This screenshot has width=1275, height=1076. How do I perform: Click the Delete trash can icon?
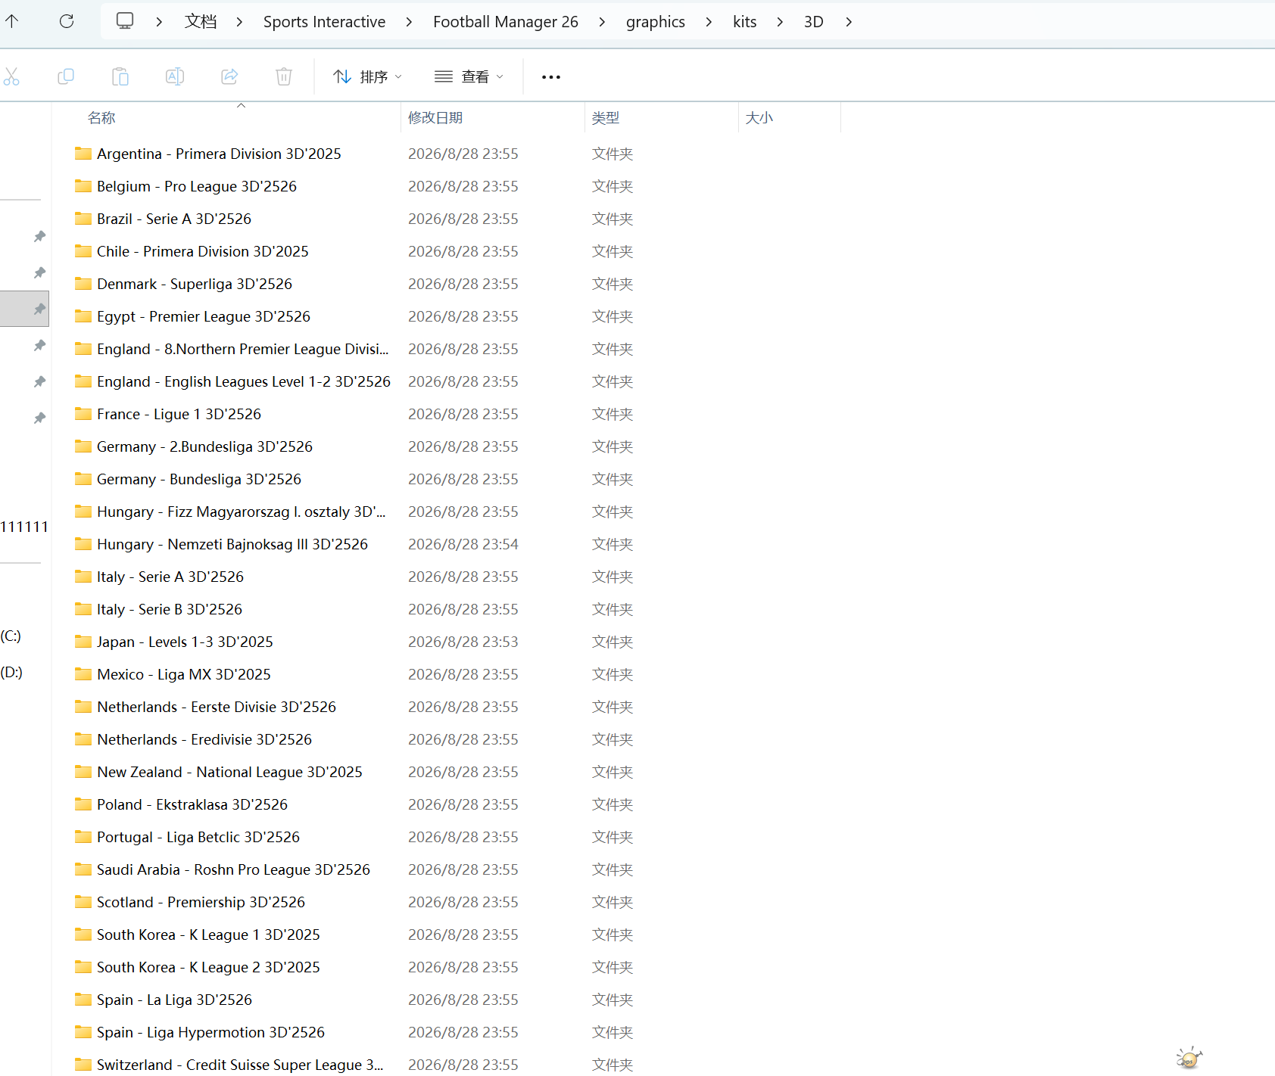284,76
